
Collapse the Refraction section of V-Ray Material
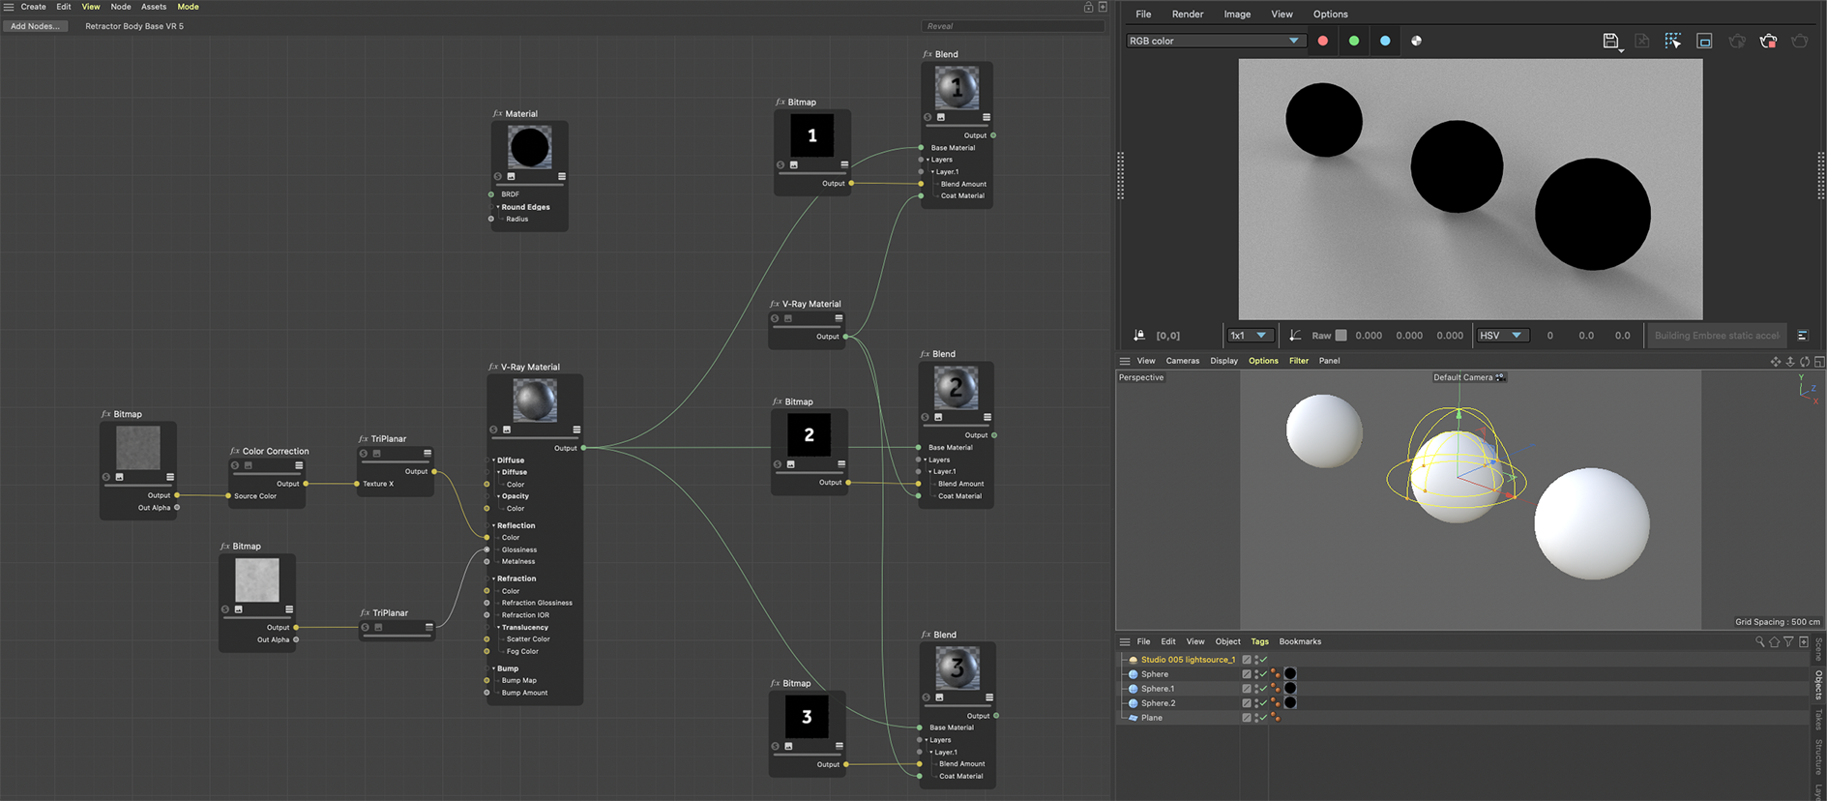[x=494, y=578]
